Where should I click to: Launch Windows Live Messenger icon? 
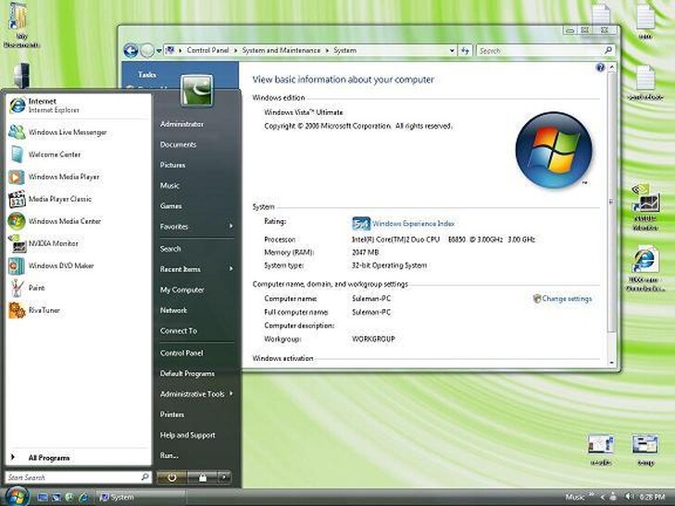pos(18,132)
